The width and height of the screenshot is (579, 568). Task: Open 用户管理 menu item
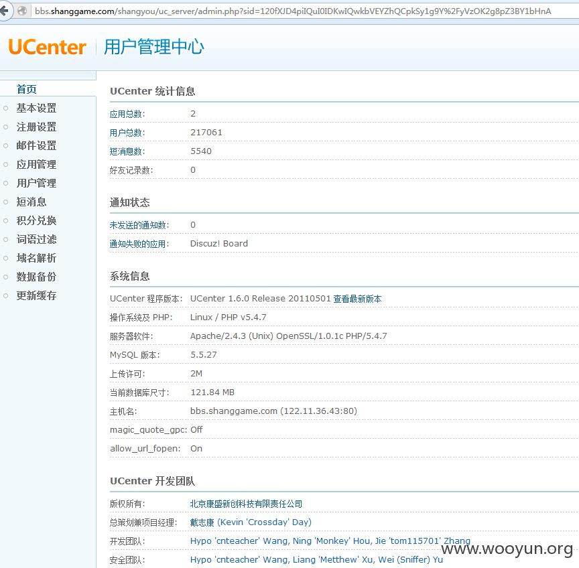point(36,183)
